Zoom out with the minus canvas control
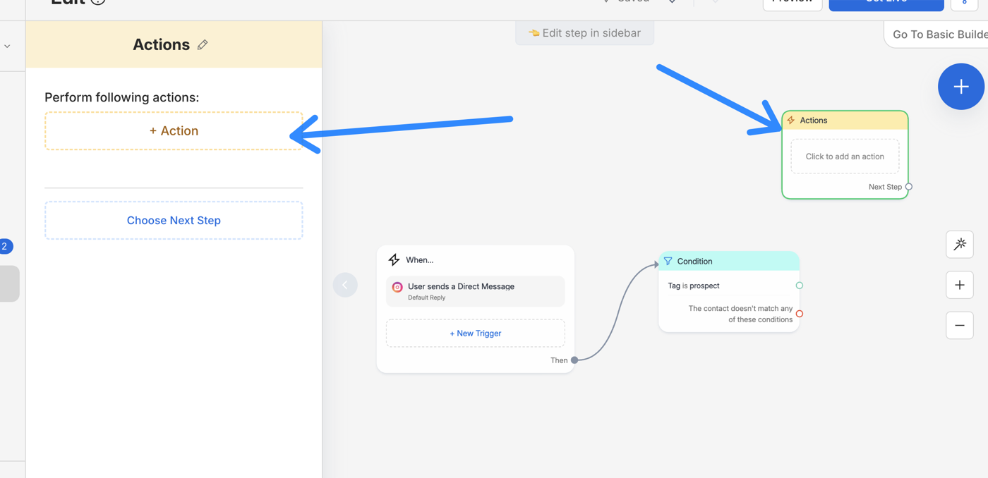Image resolution: width=988 pixels, height=478 pixels. coord(960,326)
